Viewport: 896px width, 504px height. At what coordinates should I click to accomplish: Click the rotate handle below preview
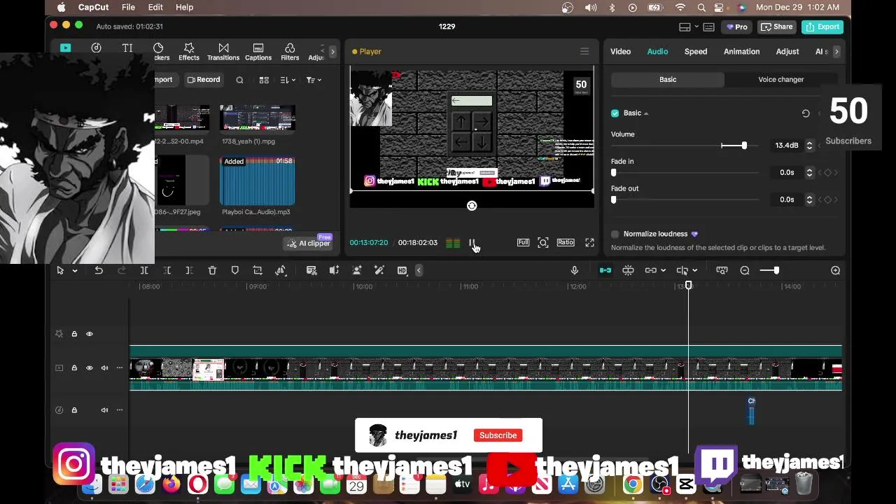[472, 206]
